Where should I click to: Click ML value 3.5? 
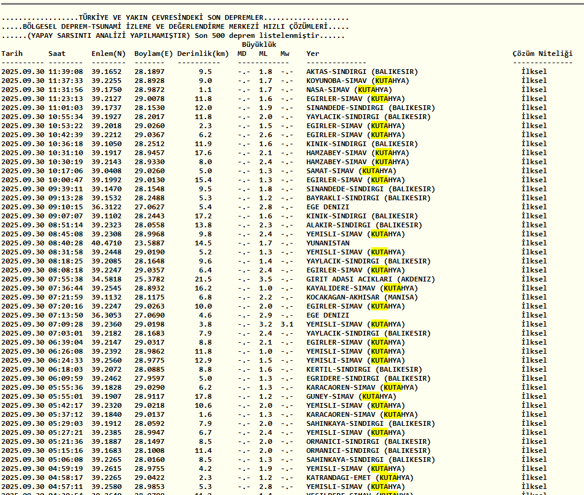266,279
